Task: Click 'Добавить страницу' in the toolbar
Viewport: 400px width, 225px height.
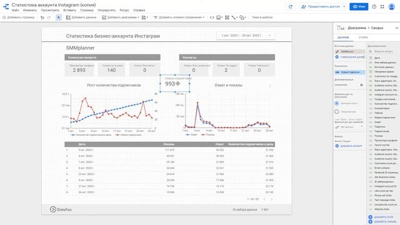Action: 18,17
